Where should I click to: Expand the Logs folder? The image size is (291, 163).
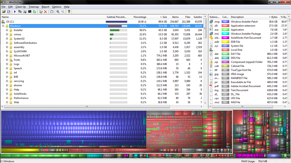coord(7,64)
